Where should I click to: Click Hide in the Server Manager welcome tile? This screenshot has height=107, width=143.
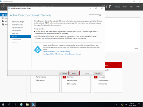(x=136, y=48)
